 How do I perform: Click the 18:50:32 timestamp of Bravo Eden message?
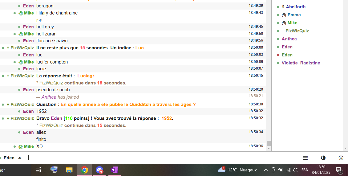[x=256, y=118]
